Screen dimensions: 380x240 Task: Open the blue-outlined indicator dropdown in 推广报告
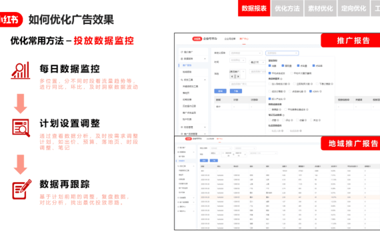pyautogui.click(x=282, y=53)
